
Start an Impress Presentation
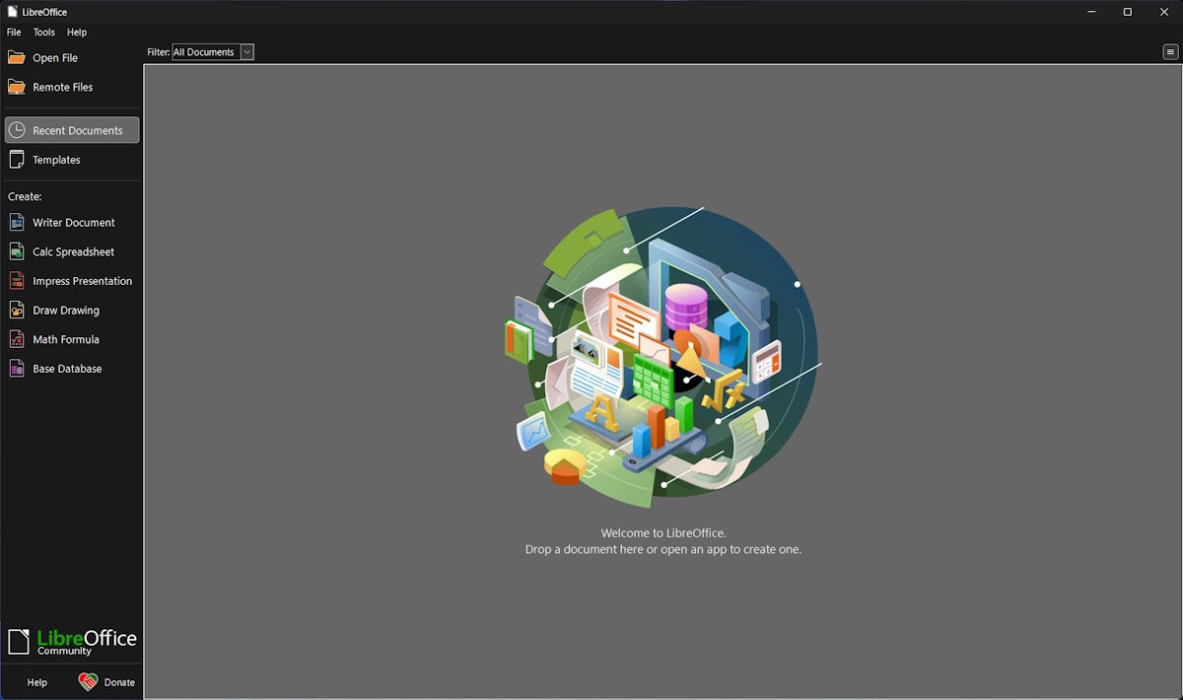tap(83, 280)
